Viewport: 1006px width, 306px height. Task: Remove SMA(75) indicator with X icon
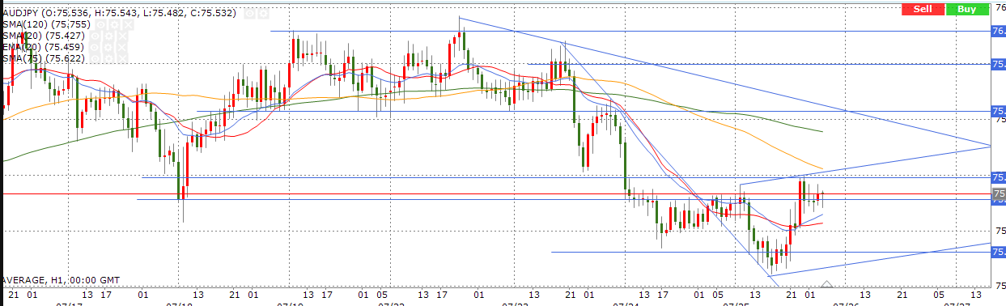click(122, 59)
